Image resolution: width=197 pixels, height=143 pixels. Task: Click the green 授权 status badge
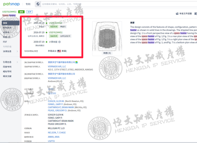[21, 12]
